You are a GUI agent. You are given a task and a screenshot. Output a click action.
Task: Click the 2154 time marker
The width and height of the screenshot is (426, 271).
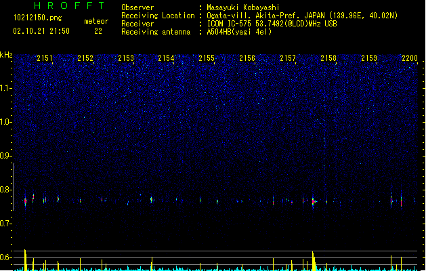coord(167,58)
